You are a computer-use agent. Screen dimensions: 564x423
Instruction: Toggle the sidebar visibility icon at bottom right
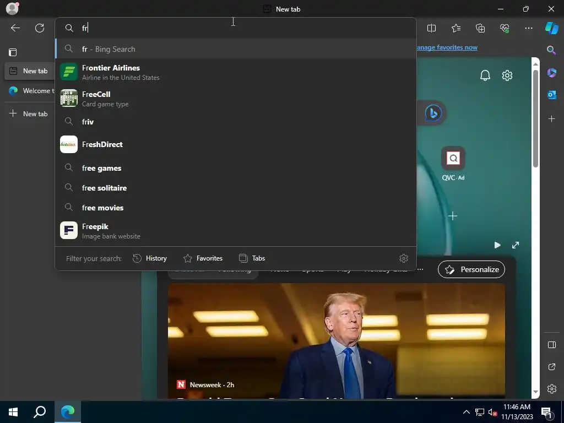tap(551, 345)
